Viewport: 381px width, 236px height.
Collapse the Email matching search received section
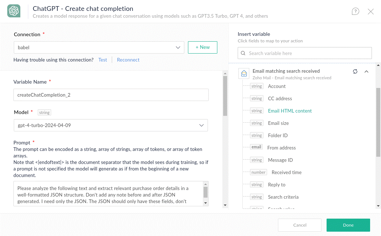(x=366, y=72)
